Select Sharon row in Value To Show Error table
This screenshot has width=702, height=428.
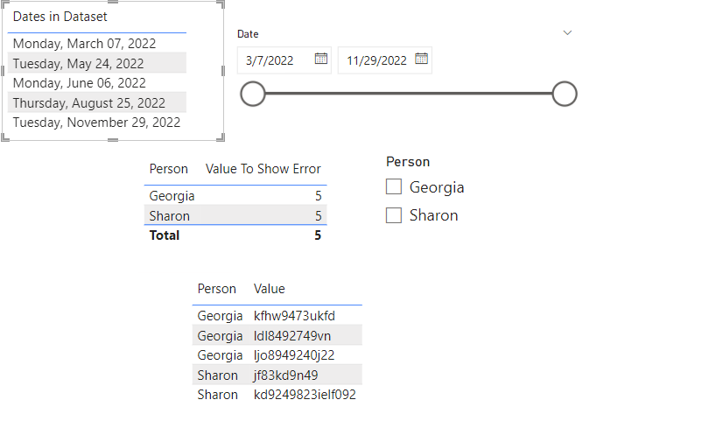tap(235, 215)
